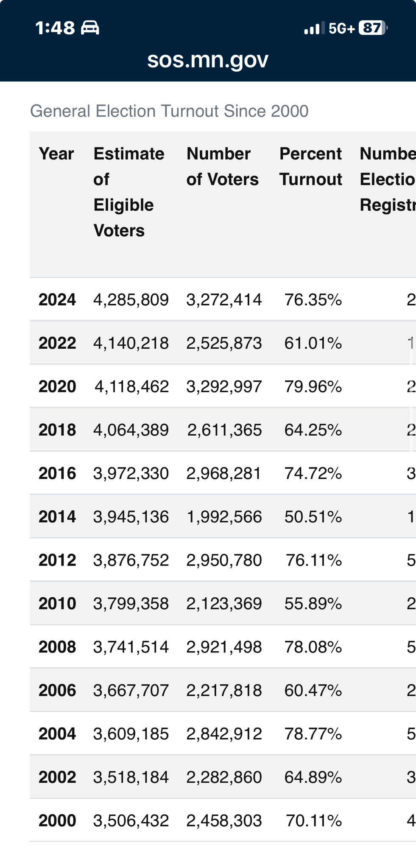Click the 2018 year row label
Image resolution: width=416 pixels, height=848 pixels.
point(57,430)
